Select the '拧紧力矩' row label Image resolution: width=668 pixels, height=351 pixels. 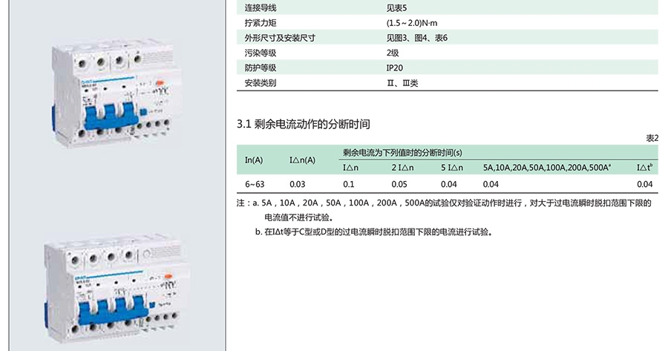point(261,23)
